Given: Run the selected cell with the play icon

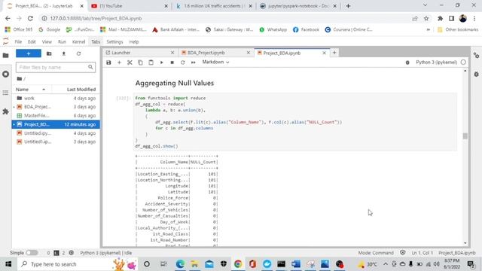Looking at the screenshot, I should tap(161, 62).
